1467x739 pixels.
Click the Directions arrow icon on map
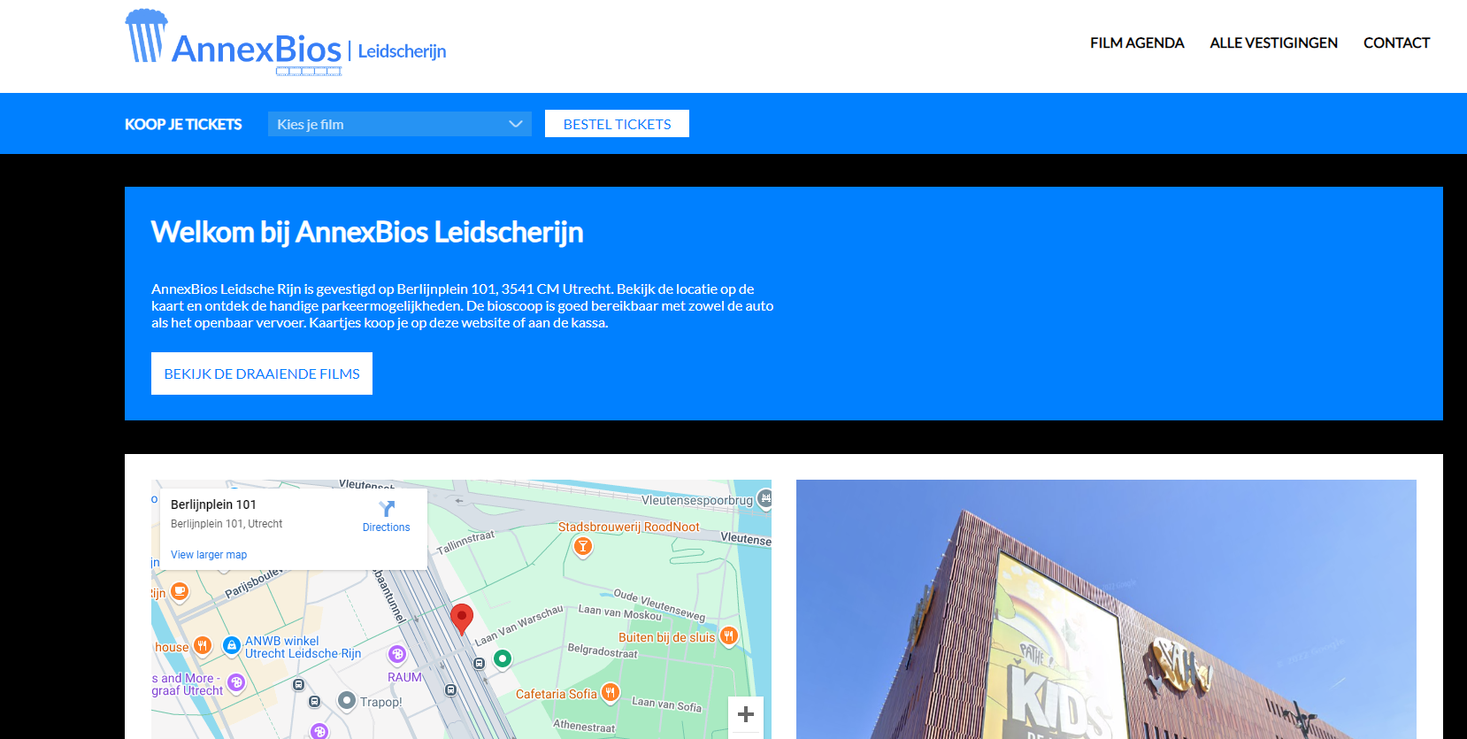point(387,509)
